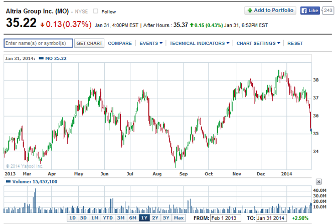Click the 40.0M volume axis label
Viewport: 336px width, 224px height.
(319, 190)
